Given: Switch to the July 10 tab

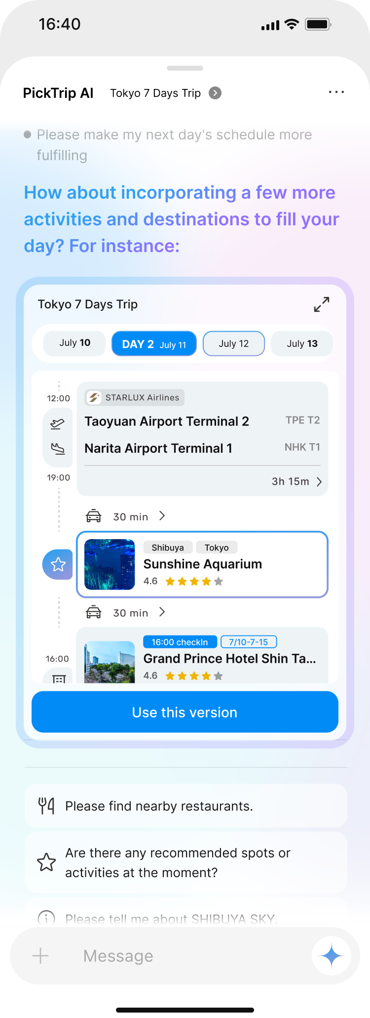Looking at the screenshot, I should (74, 343).
